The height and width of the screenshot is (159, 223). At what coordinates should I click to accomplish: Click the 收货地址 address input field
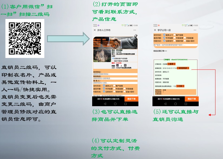click(115, 74)
